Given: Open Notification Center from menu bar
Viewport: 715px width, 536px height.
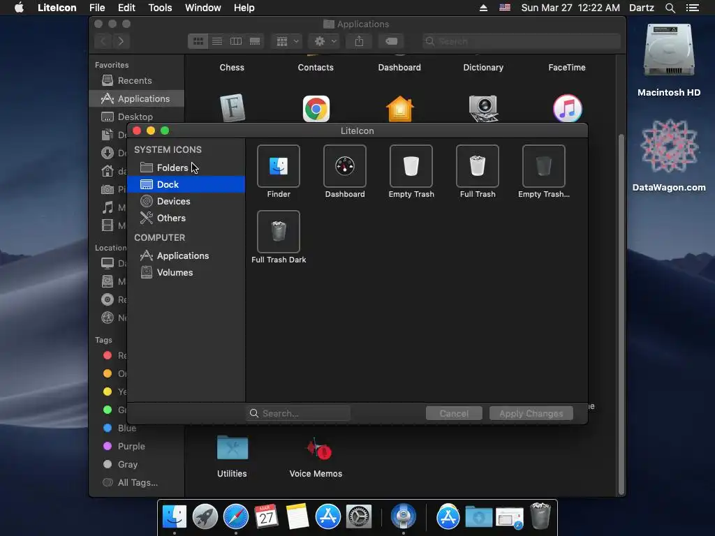Looking at the screenshot, I should pyautogui.click(x=692, y=8).
